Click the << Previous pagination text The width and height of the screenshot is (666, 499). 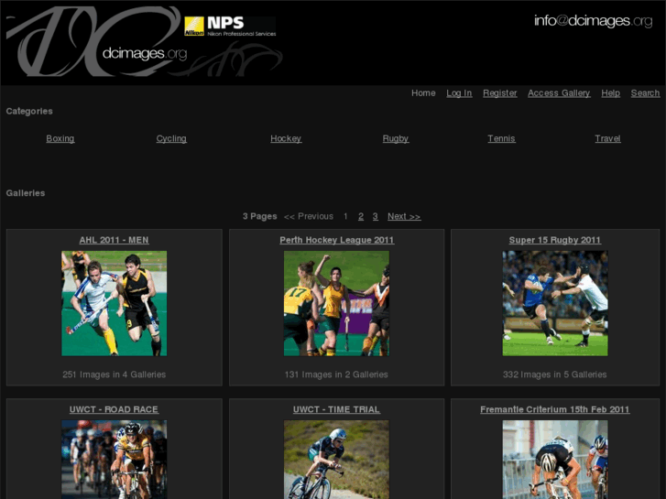(x=309, y=216)
